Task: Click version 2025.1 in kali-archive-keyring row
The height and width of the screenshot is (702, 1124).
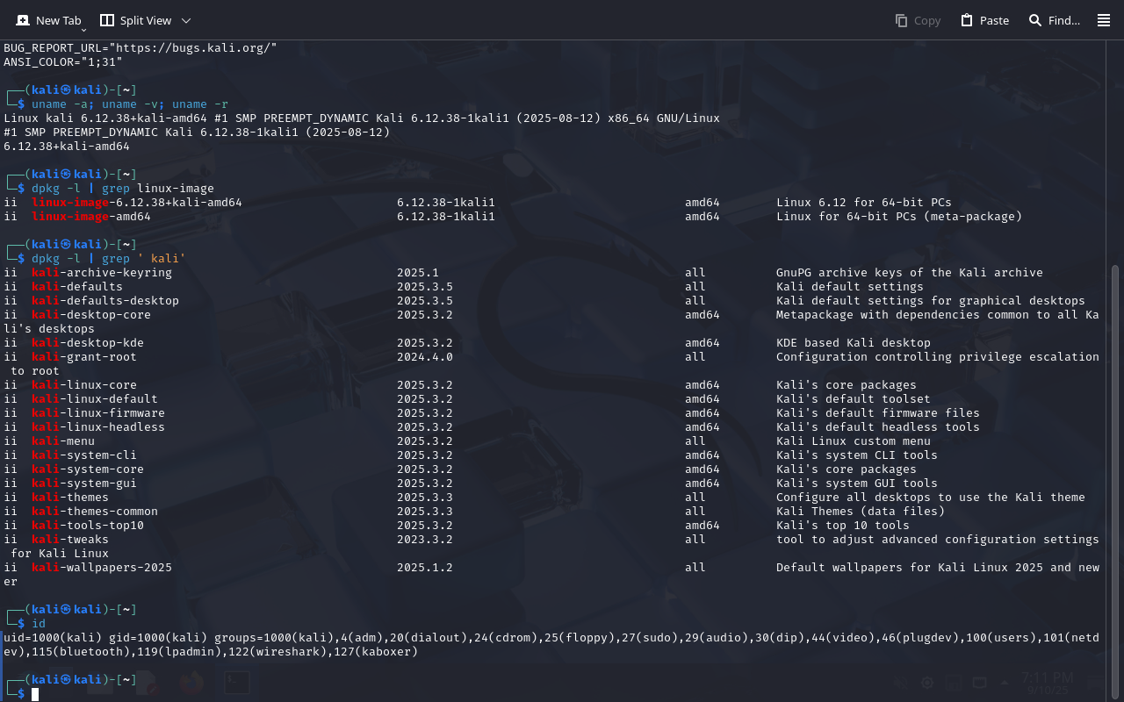Action: (418, 273)
